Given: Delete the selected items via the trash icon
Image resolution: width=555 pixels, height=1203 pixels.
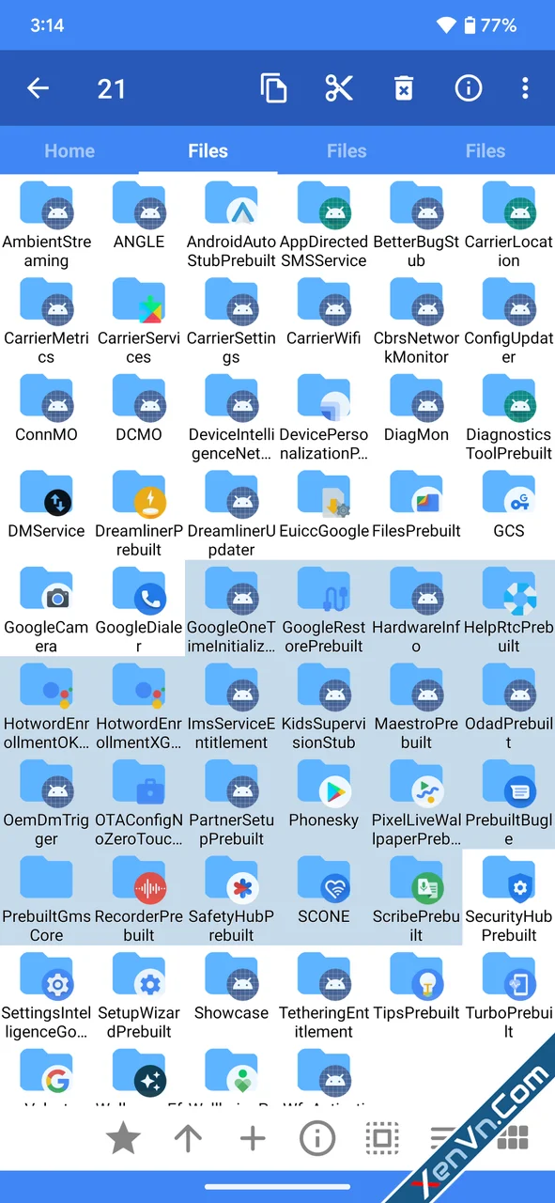Looking at the screenshot, I should tap(403, 88).
